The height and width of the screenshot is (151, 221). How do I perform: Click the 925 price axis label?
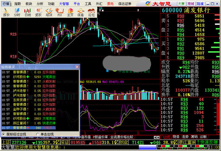tap(13, 34)
